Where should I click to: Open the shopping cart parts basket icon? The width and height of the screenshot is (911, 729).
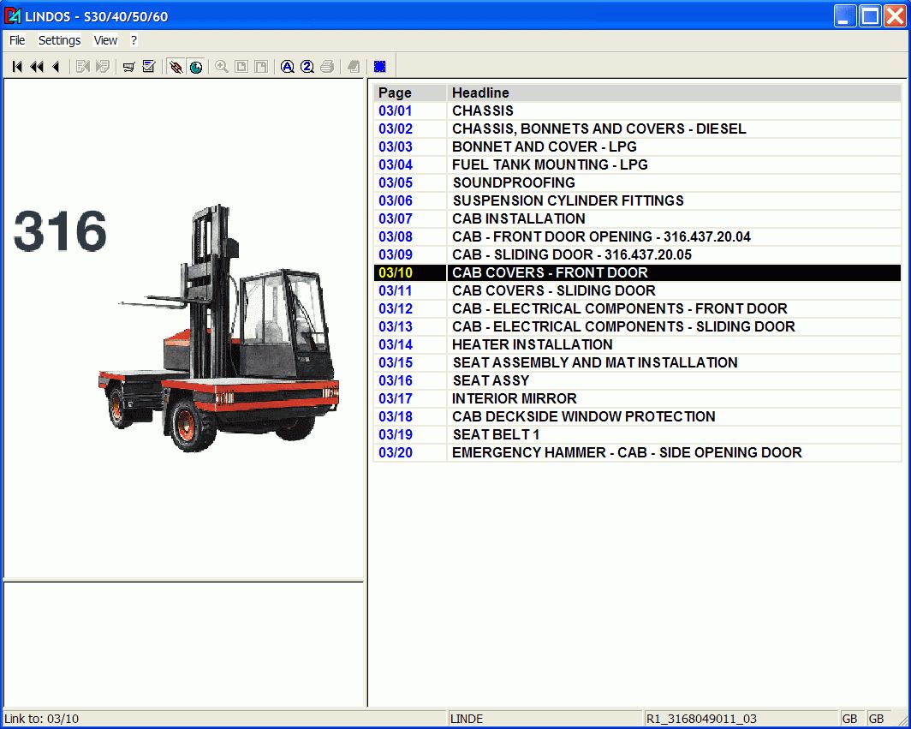pos(129,66)
